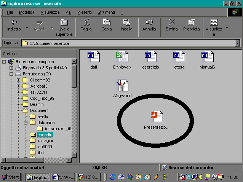This screenshot has width=243, height=182.
Task: Click the Esplo... taskbar button
Action: (37, 177)
